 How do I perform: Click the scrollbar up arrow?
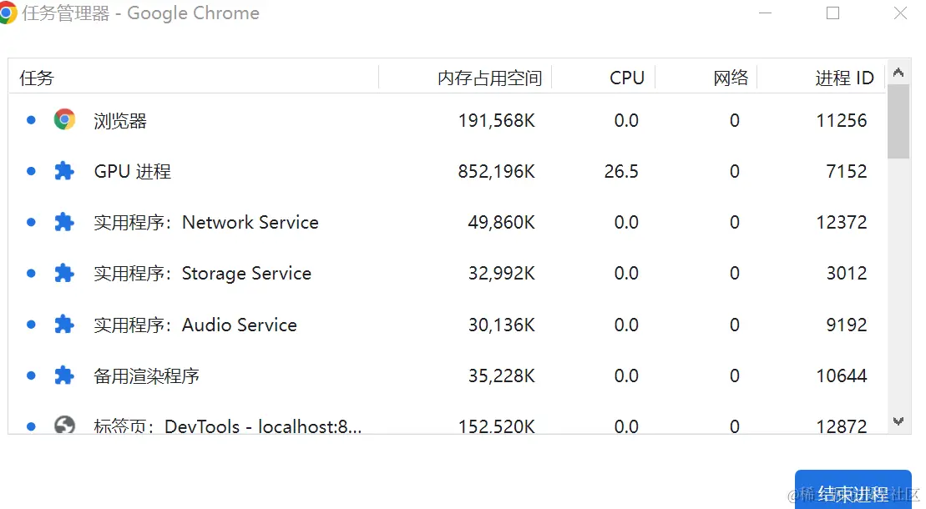(898, 73)
